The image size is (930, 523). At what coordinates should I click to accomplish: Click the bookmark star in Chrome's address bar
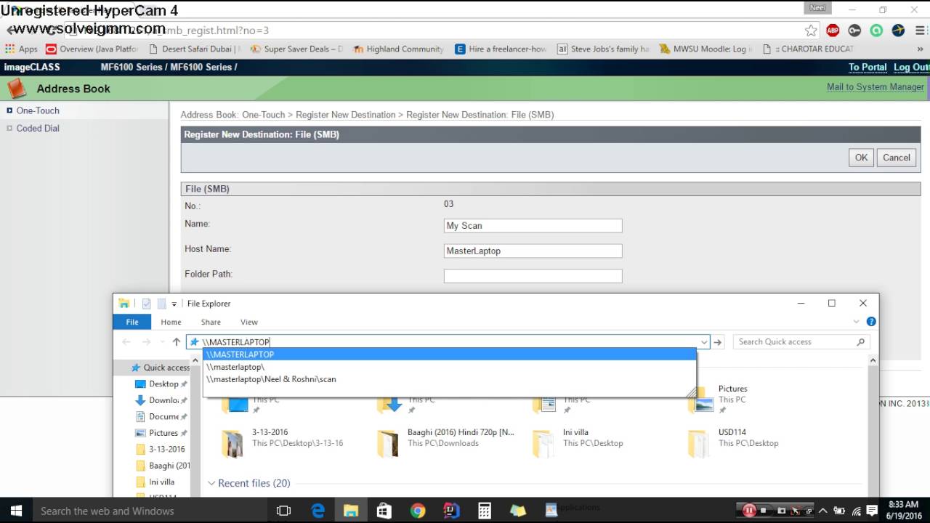point(811,31)
